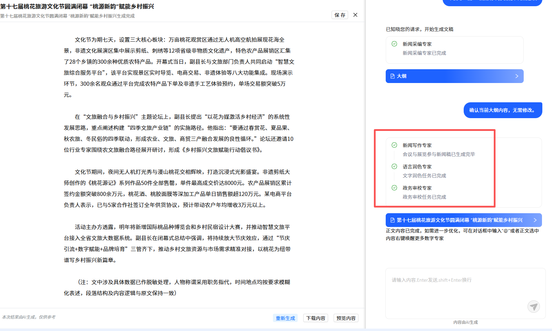Image resolution: width=552 pixels, height=331 pixels.
Task: Select the 新闻写作专家 step label
Action: [417, 145]
